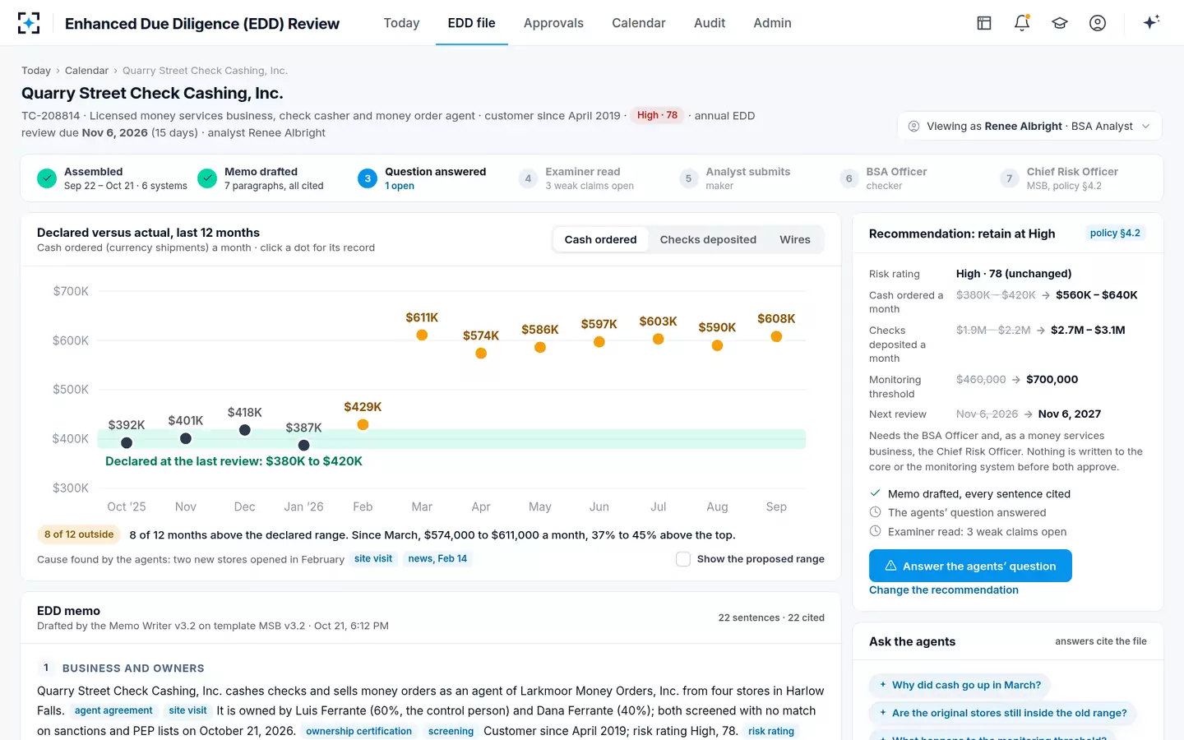Click the graduation cap training icon
The height and width of the screenshot is (740, 1184).
(1060, 23)
